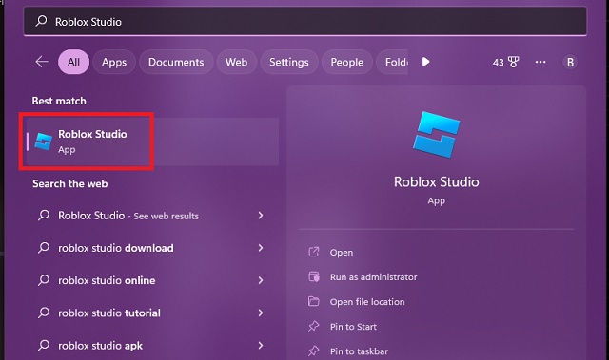Choose Pin to taskbar
This screenshot has width=609, height=360.
pos(359,351)
